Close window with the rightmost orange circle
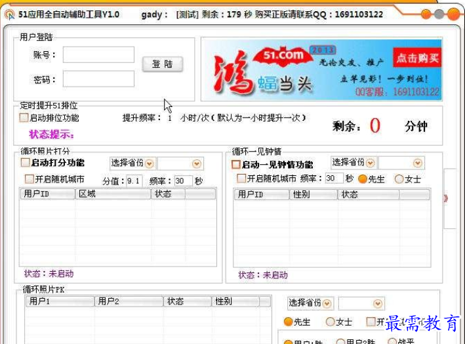 click(453, 14)
